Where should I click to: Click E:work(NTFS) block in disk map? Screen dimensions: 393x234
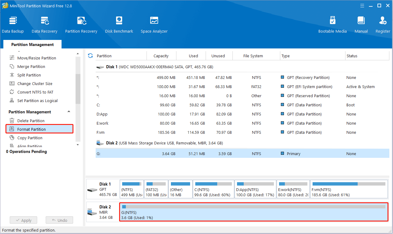293,189
